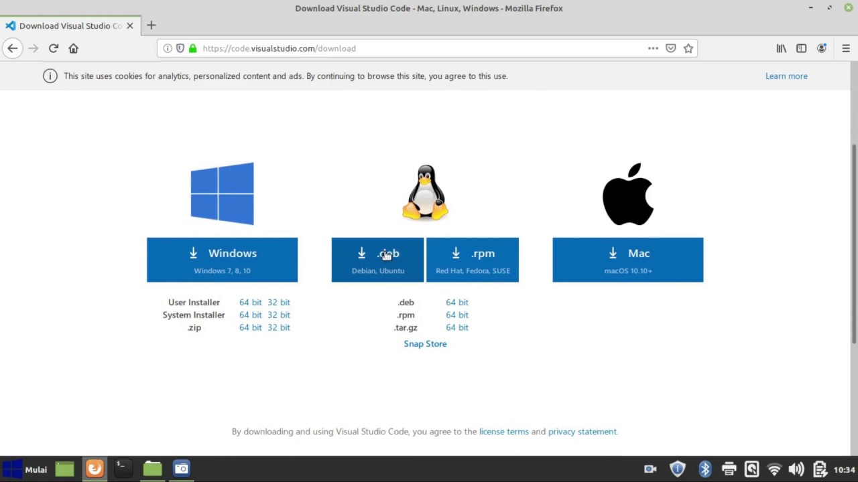Choose Linux .rpm 64 bit link
The height and width of the screenshot is (482, 858).
(x=457, y=315)
